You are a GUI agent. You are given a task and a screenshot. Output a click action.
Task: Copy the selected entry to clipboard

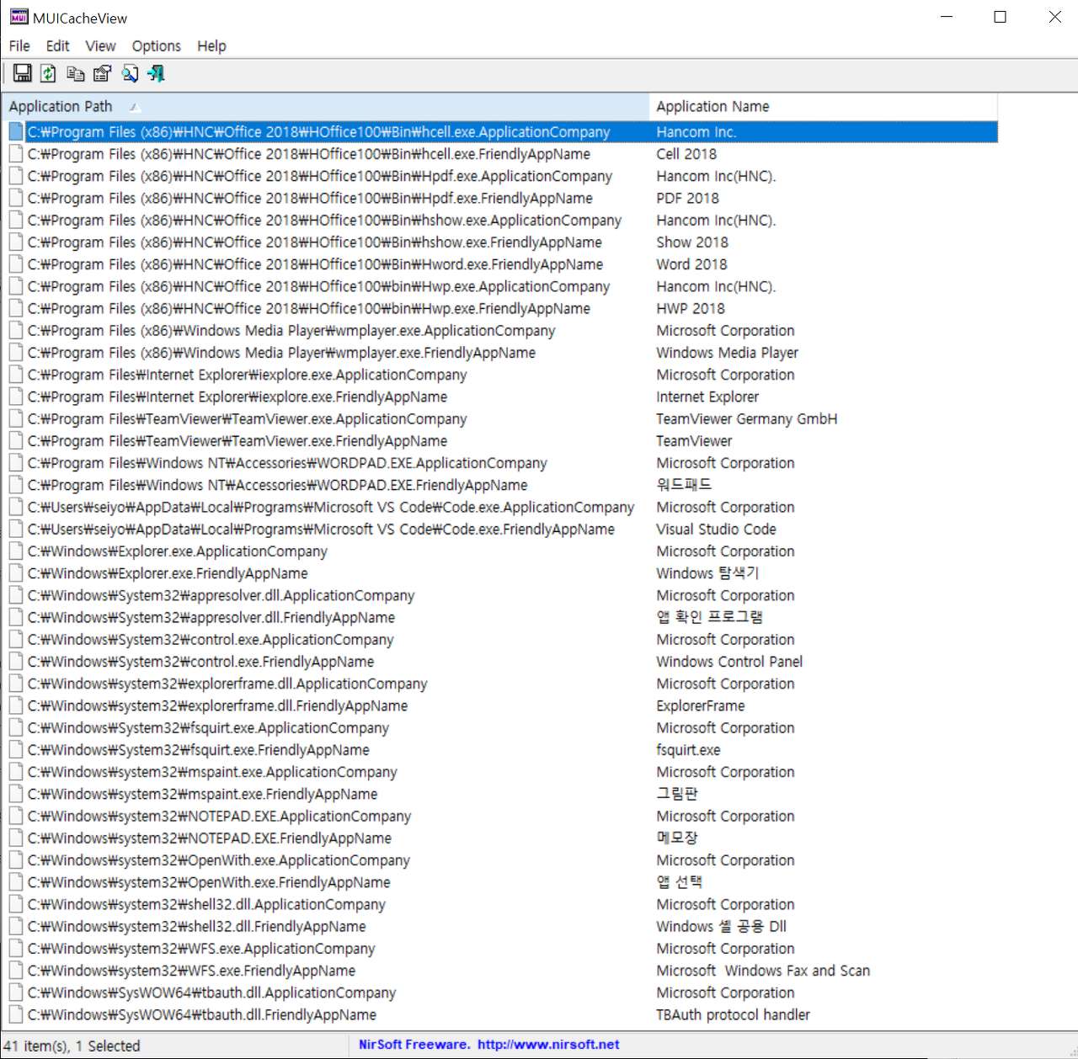pos(75,73)
